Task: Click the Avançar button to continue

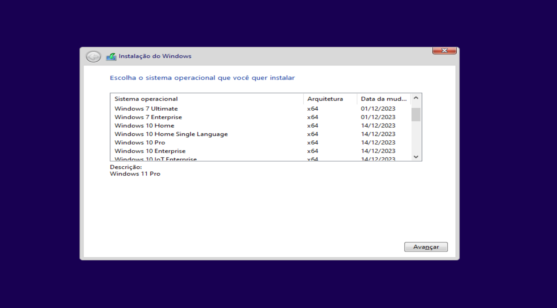Action: pyautogui.click(x=426, y=247)
